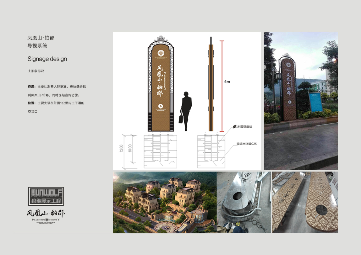This screenshot has height=255, width=361.
Task: Open the installed signage street photo
Action: coord(301,101)
